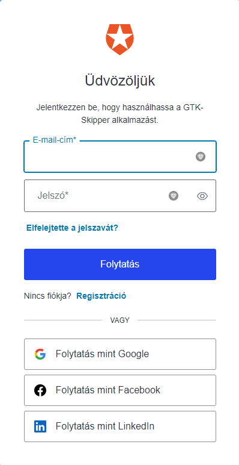The height and width of the screenshot is (465, 239).
Task: Focus the Jelszó password field
Action: click(120, 196)
